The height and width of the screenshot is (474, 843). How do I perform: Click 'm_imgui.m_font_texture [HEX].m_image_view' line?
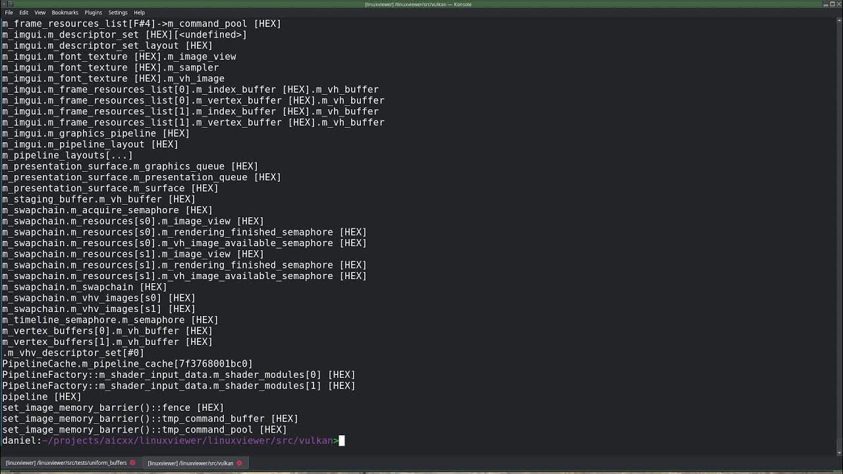tap(119, 57)
